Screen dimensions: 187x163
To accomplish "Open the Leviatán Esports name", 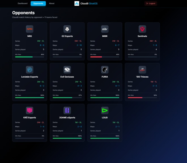I will tap(29, 77).
